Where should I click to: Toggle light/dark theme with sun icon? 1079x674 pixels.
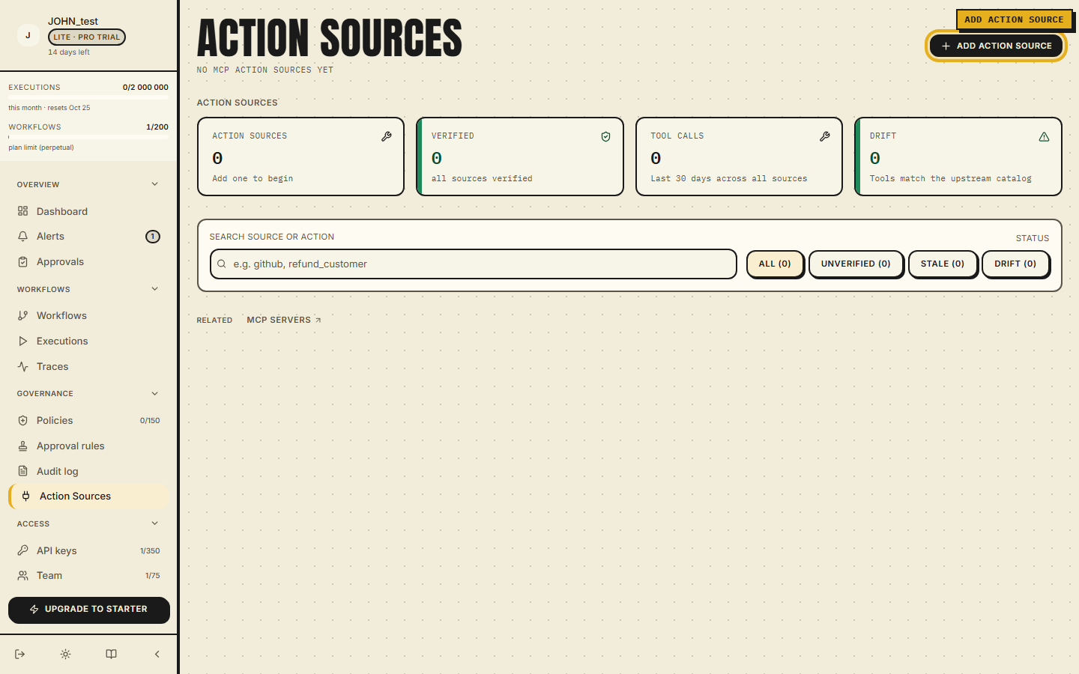(66, 654)
